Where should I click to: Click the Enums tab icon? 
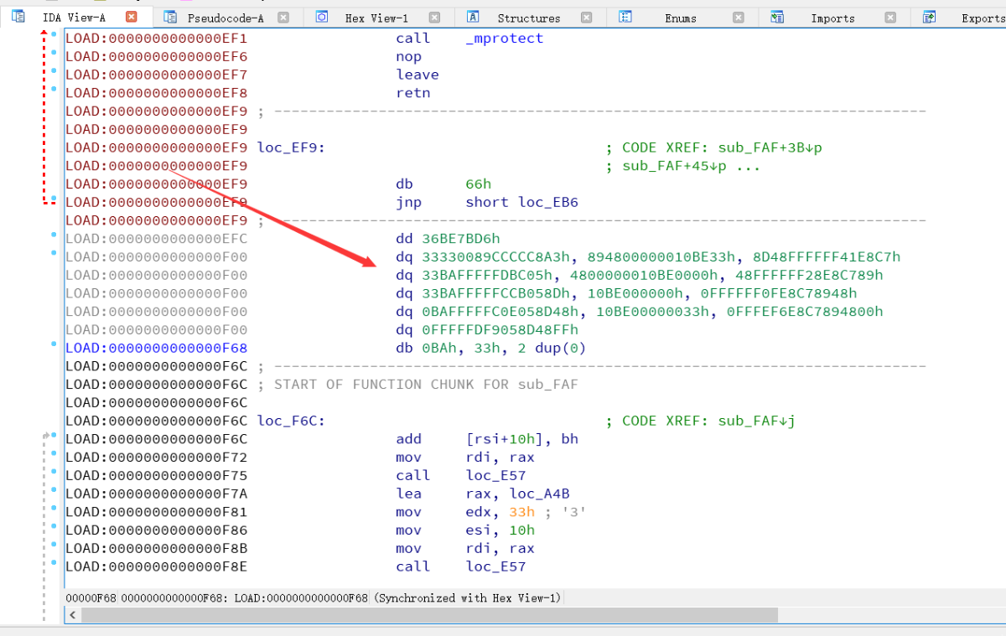click(x=625, y=17)
